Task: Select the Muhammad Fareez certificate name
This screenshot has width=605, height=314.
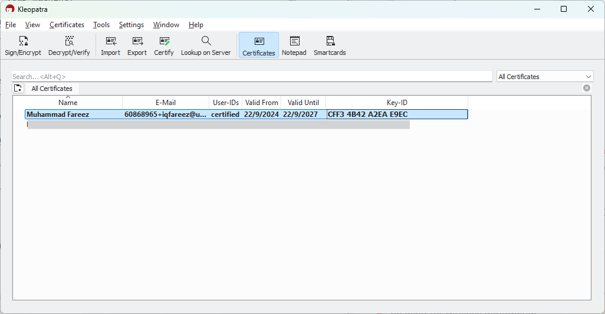Action: pos(58,115)
